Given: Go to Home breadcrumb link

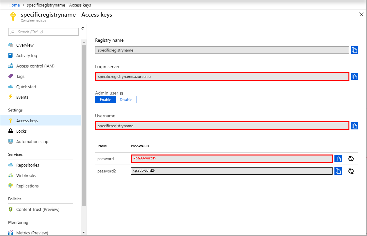Looking at the screenshot, I should pyautogui.click(x=14, y=5).
